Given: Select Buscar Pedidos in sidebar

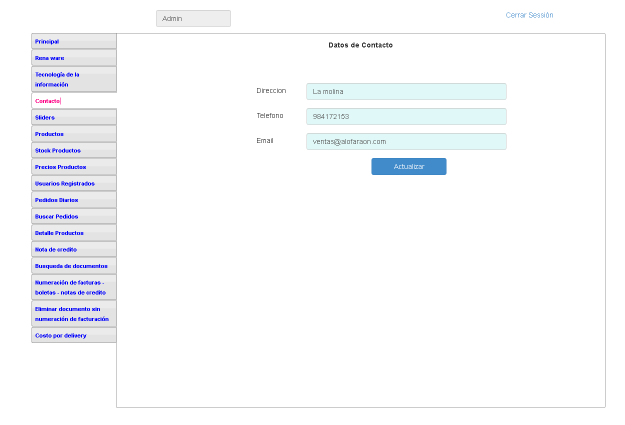Looking at the screenshot, I should 56,216.
